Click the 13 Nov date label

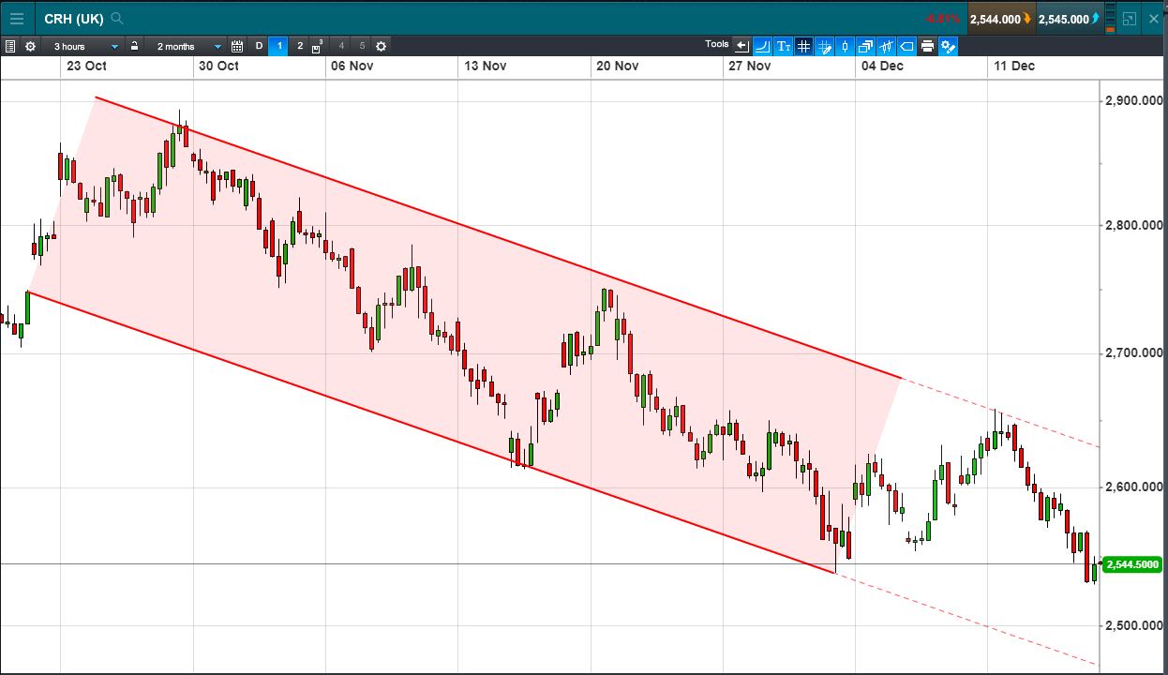point(486,66)
